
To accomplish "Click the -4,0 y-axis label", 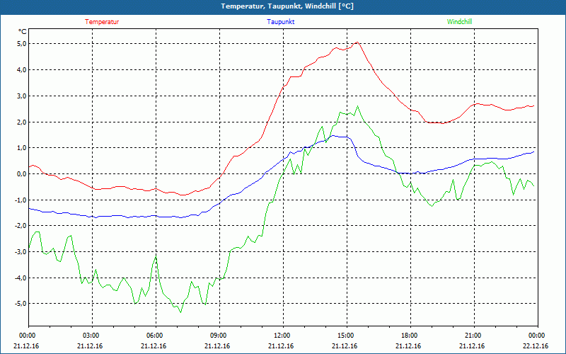I will (21, 278).
